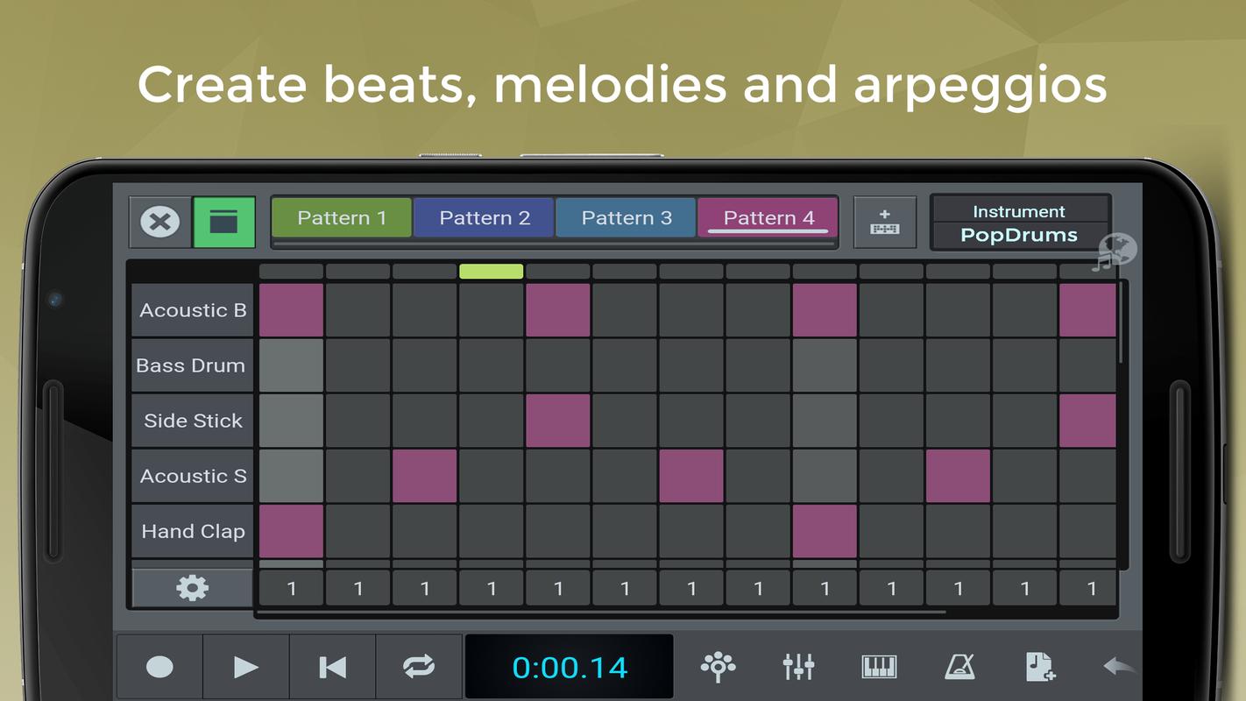Select the Pattern 4 tab
Viewport: 1246px width, 701px height.
coord(768,217)
